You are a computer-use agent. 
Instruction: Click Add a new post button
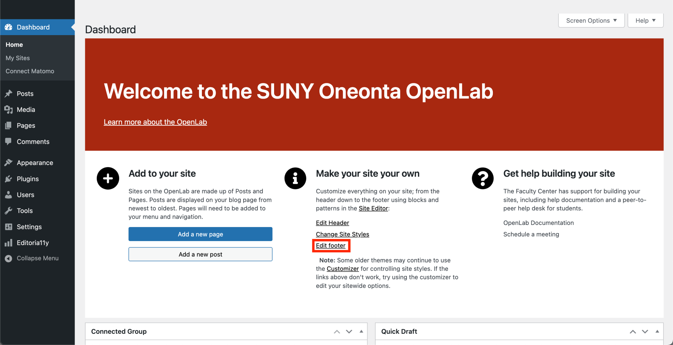click(200, 254)
